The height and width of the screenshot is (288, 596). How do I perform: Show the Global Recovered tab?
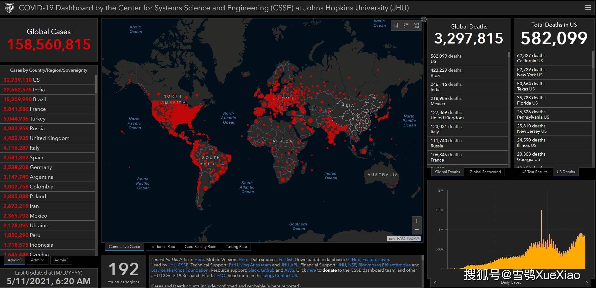pyautogui.click(x=485, y=172)
